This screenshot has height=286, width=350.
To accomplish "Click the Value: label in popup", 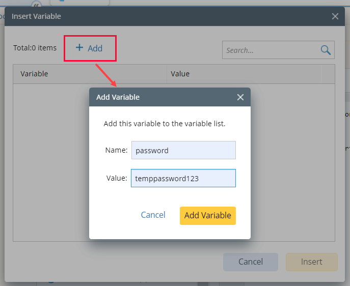I will click(116, 179).
